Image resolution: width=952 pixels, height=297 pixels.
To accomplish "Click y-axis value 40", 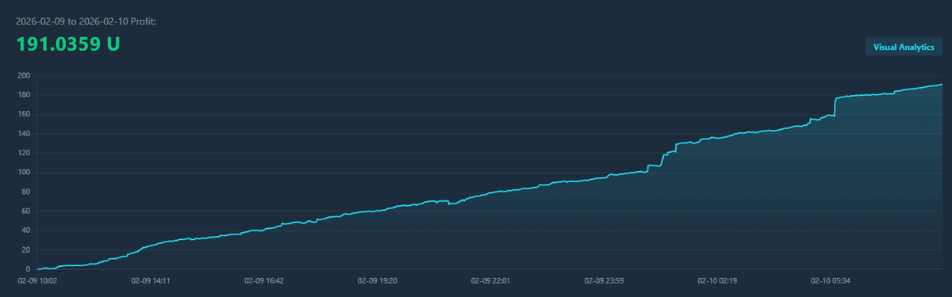I will pyautogui.click(x=25, y=231).
